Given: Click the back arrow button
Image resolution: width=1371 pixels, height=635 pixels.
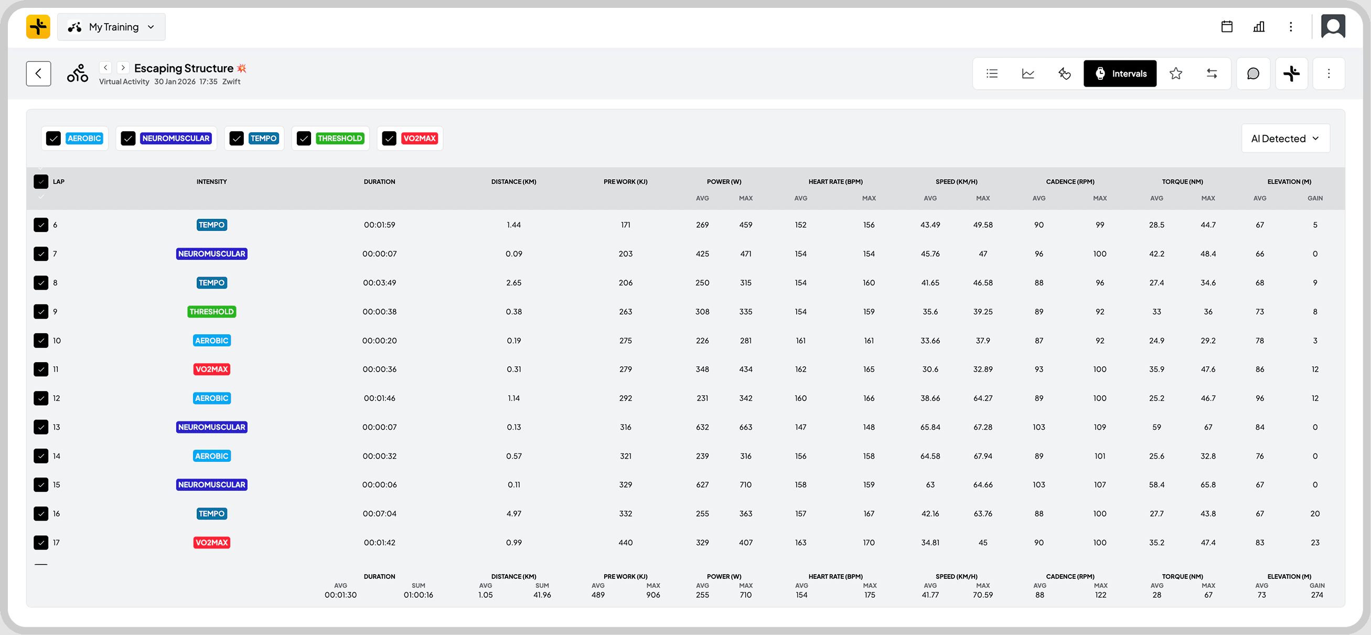Looking at the screenshot, I should pos(38,73).
